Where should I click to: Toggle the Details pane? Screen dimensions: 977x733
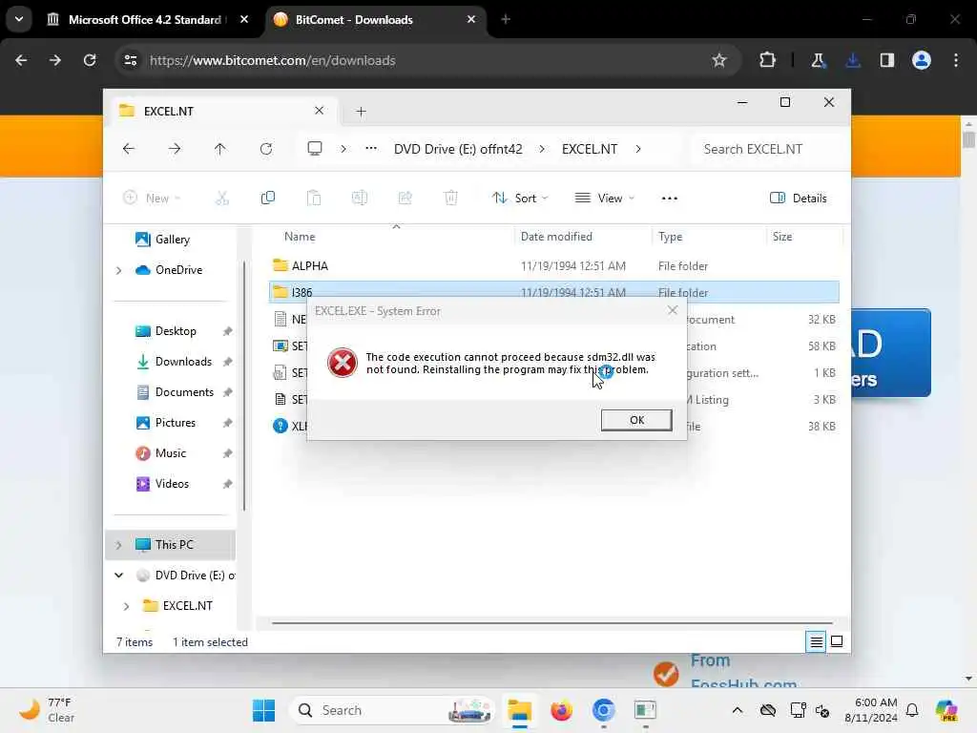(x=799, y=199)
